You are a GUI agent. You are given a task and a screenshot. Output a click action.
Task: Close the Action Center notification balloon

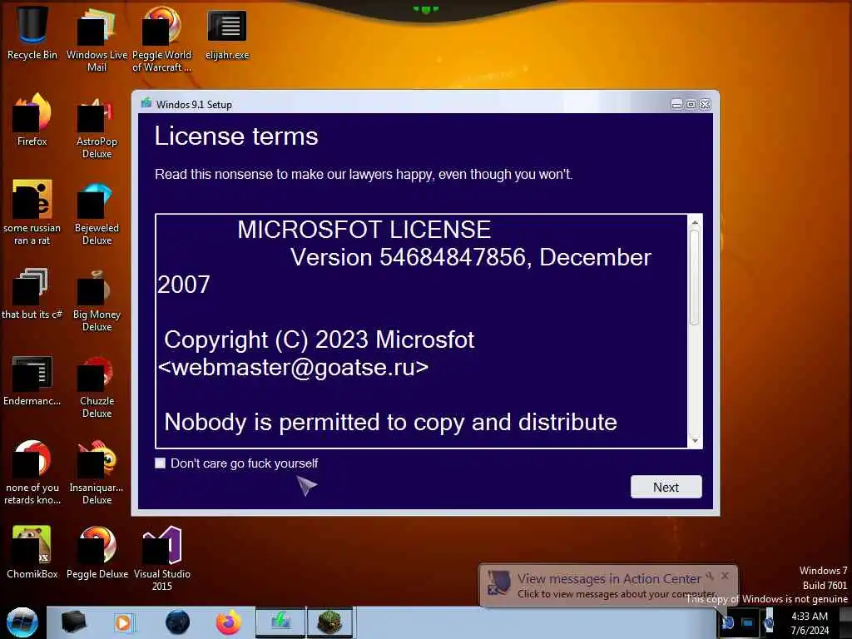click(725, 576)
